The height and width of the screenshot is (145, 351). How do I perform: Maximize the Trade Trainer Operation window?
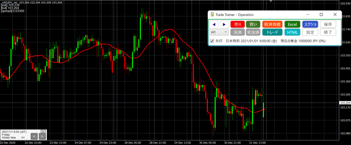(321, 15)
